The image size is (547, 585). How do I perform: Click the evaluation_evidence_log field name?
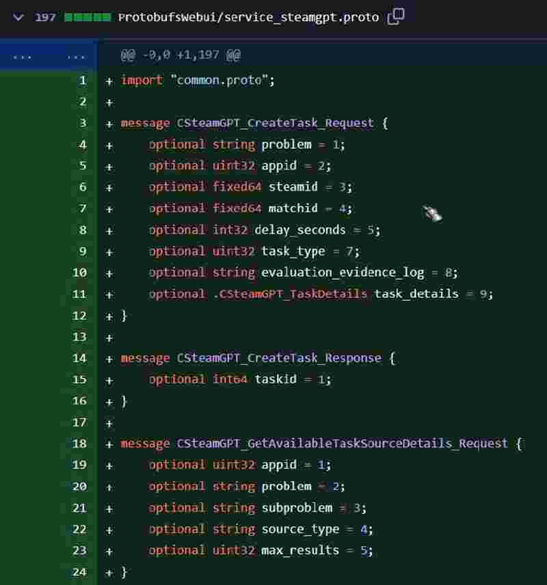pyautogui.click(x=343, y=273)
